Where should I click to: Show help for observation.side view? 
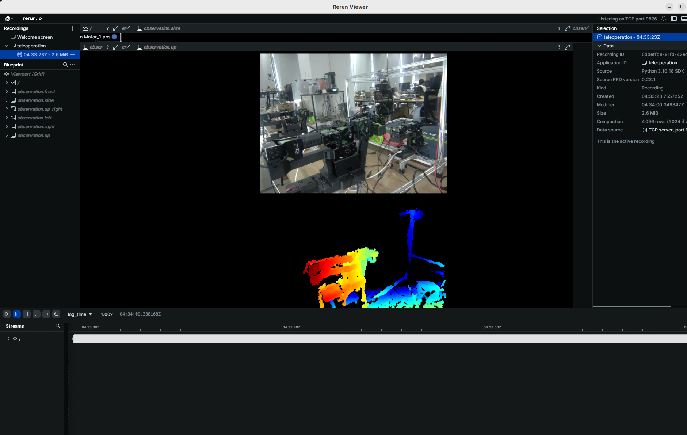click(x=559, y=28)
